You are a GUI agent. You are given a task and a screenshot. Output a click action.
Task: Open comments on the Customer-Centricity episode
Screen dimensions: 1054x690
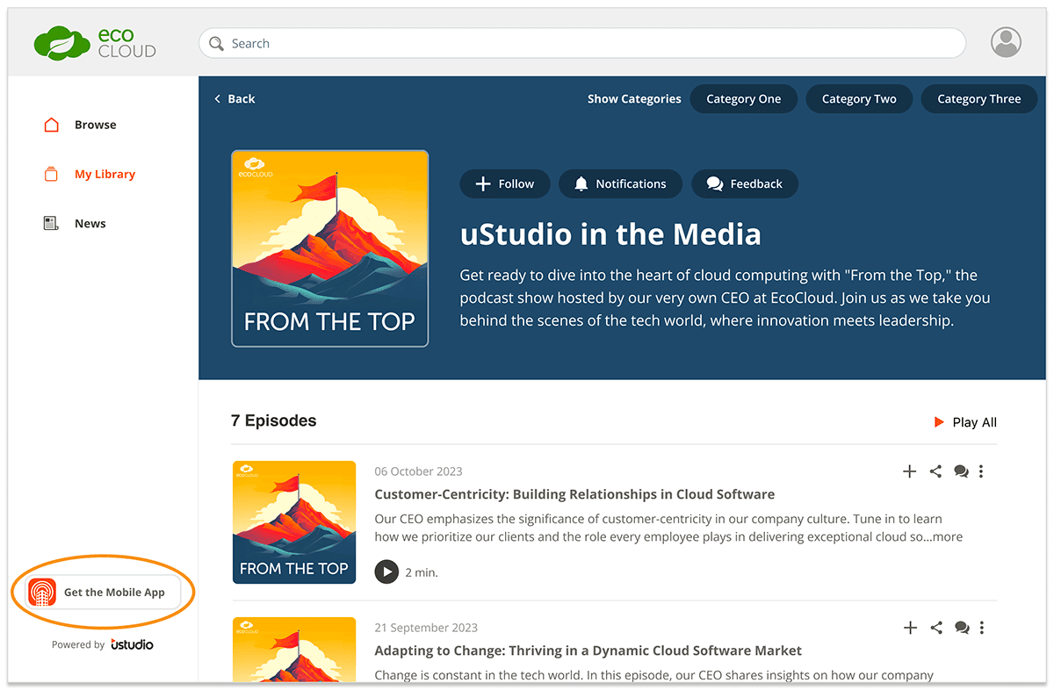pyautogui.click(x=961, y=471)
